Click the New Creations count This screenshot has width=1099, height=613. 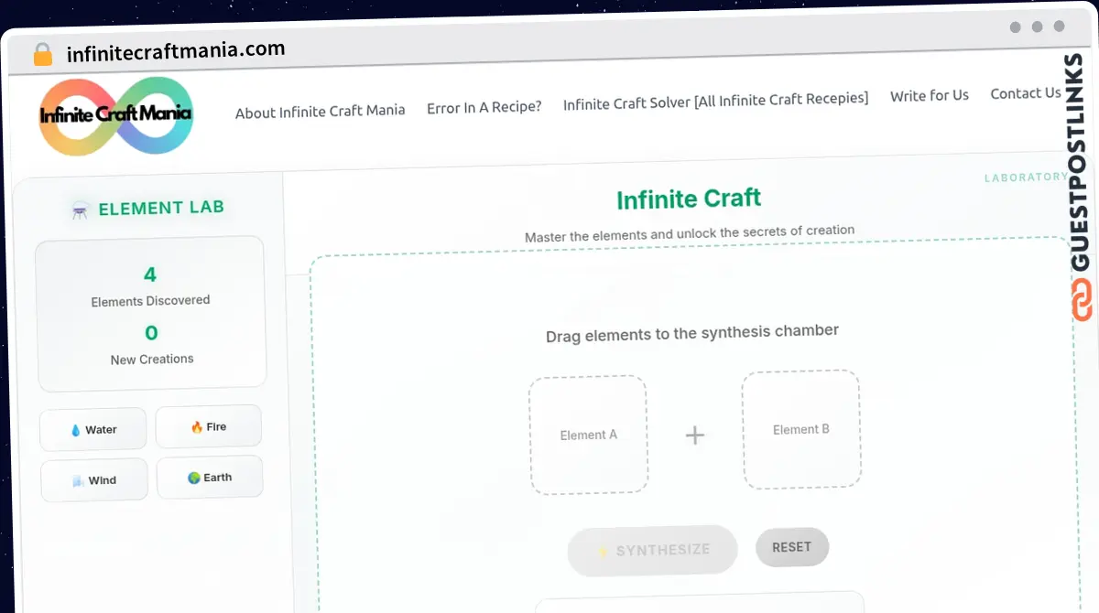[x=151, y=333]
